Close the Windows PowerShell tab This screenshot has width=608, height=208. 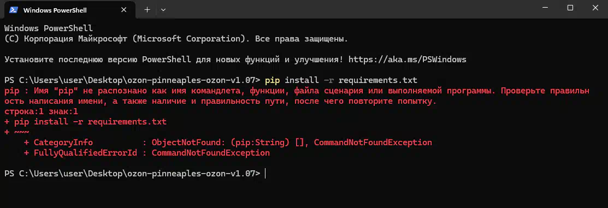[124, 10]
